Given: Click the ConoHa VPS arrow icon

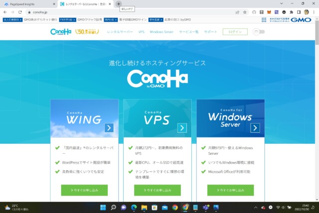Looking at the screenshot, I should coord(182,128).
